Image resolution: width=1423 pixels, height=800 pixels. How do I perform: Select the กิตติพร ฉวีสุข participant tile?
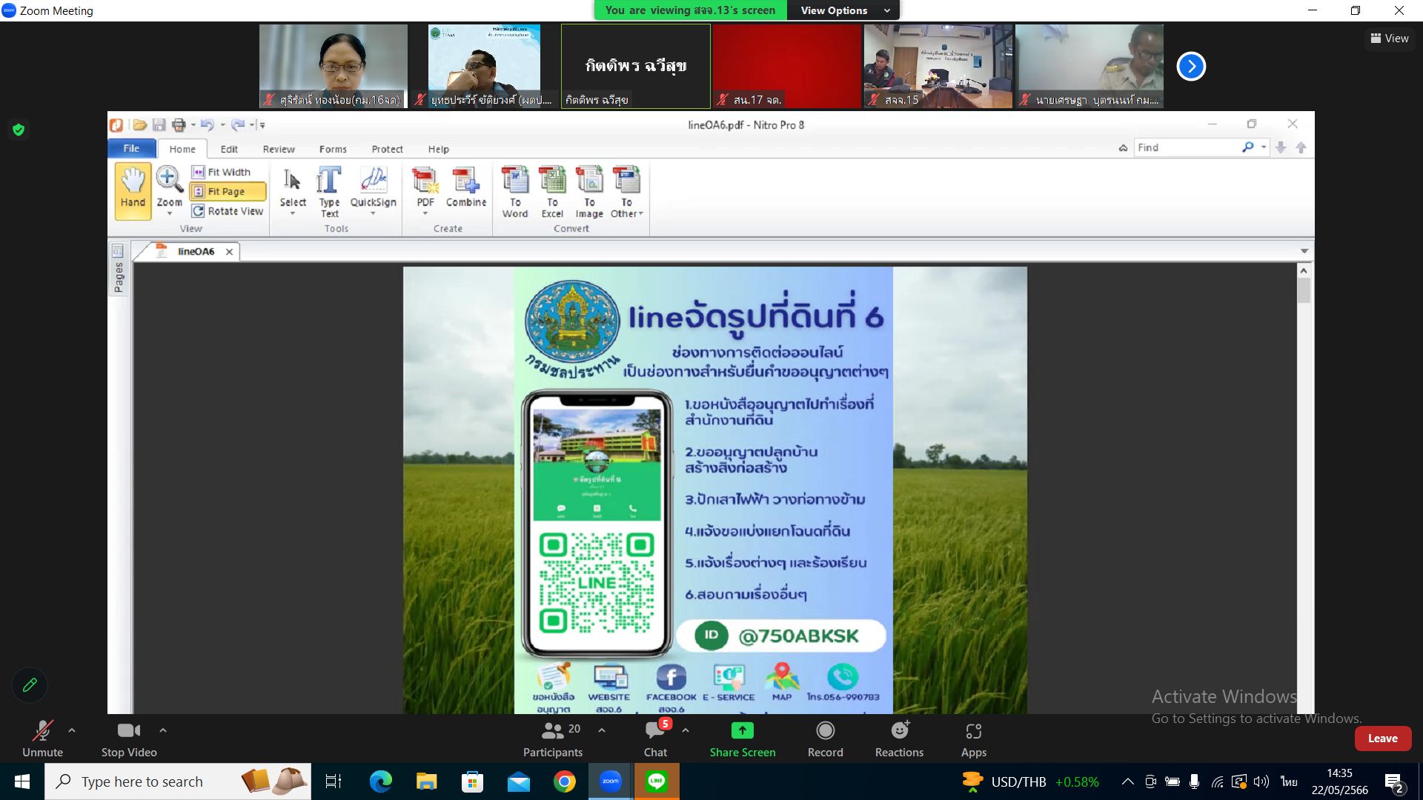tap(636, 66)
